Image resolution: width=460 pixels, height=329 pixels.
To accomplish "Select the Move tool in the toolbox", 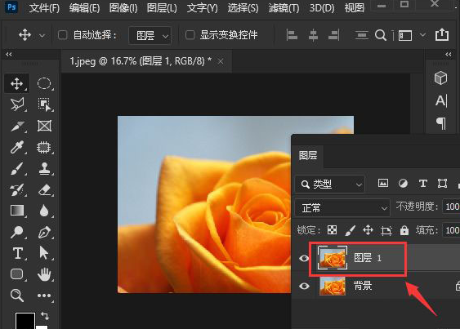I will point(16,83).
